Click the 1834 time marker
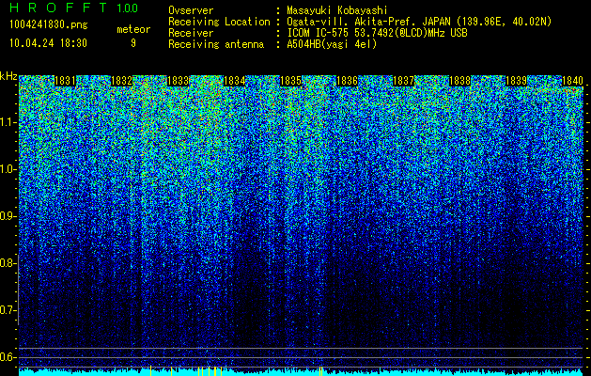 [235, 81]
